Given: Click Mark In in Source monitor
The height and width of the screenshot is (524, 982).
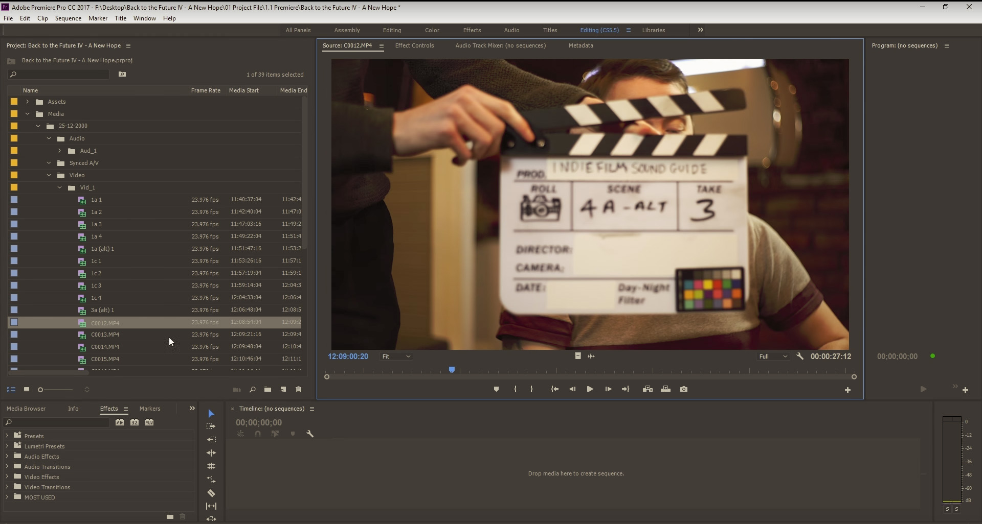Looking at the screenshot, I should pos(515,389).
